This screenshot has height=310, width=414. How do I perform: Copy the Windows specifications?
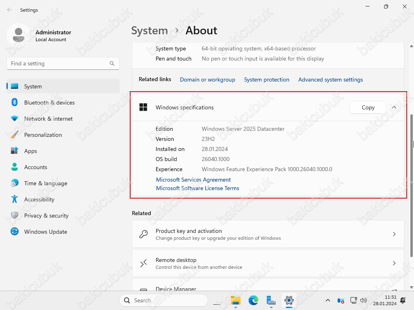click(368, 107)
